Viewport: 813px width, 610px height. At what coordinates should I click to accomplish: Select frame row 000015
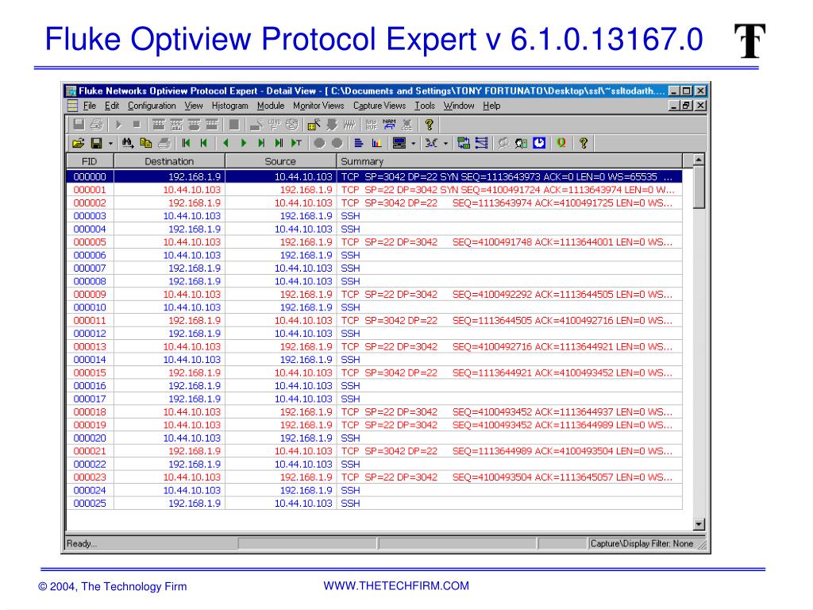375,373
